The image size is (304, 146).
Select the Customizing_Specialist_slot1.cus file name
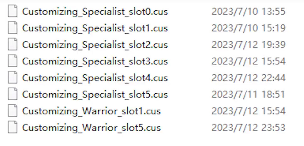click(x=95, y=28)
